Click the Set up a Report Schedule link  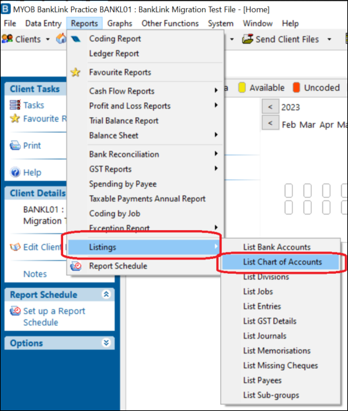[54, 316]
